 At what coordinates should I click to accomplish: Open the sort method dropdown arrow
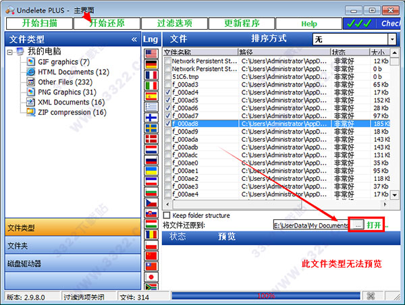(x=392, y=40)
